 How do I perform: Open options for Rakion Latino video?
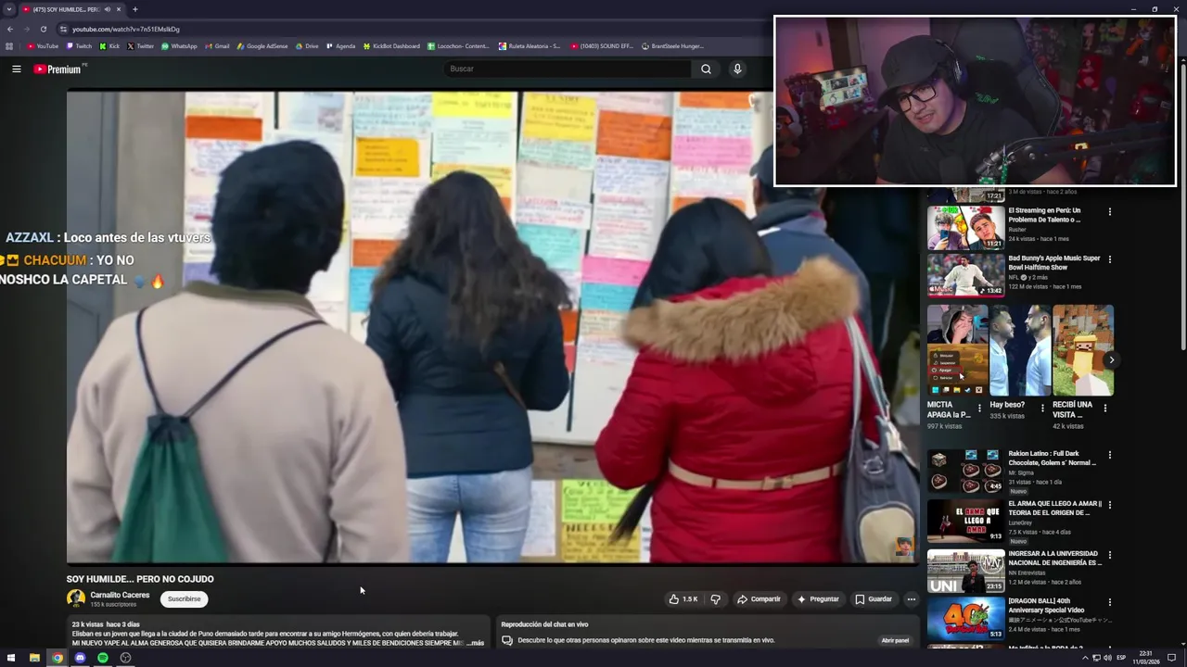[1109, 456]
